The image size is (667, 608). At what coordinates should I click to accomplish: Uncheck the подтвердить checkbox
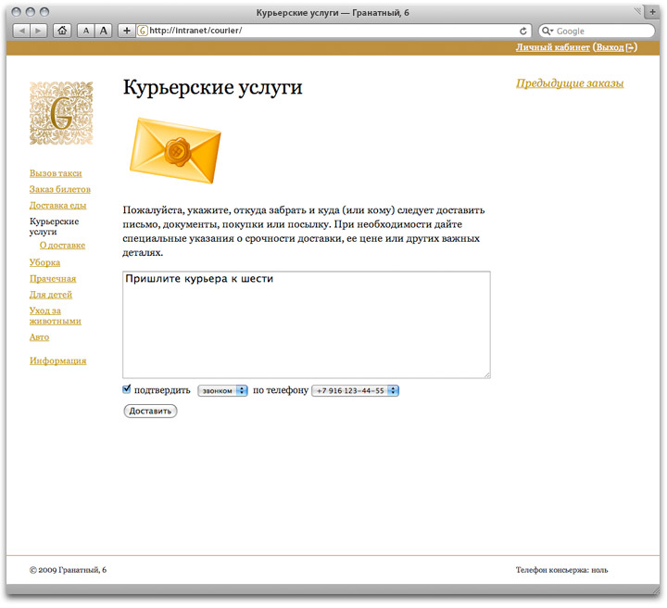(127, 389)
